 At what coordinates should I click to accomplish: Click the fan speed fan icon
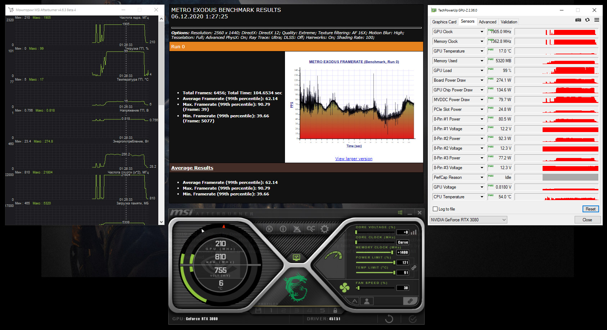click(x=344, y=288)
